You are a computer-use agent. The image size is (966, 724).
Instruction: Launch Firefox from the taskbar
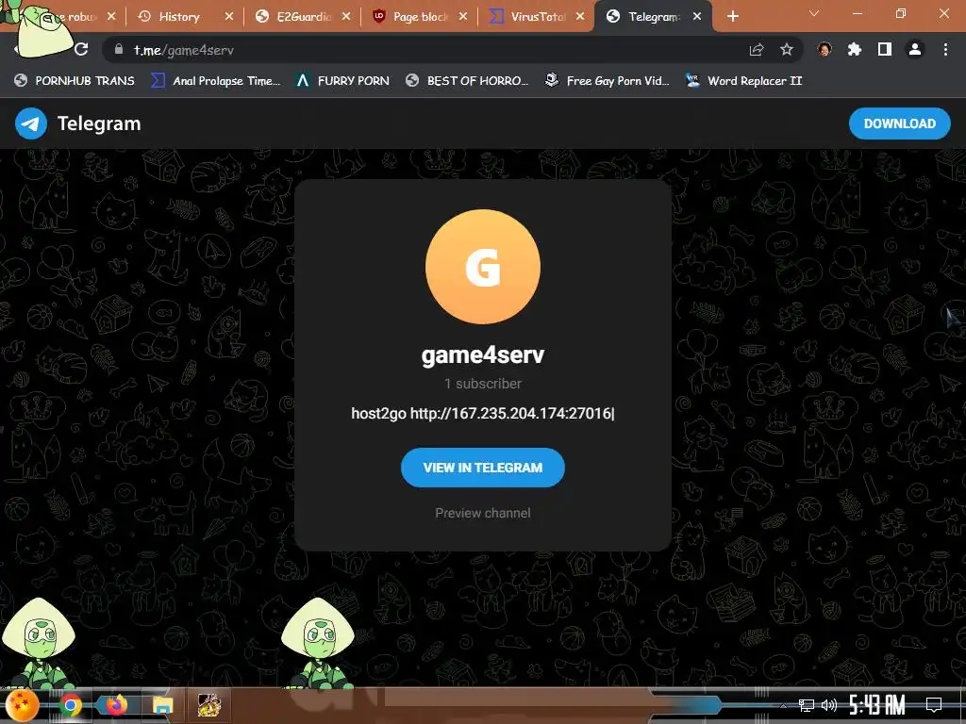116,705
